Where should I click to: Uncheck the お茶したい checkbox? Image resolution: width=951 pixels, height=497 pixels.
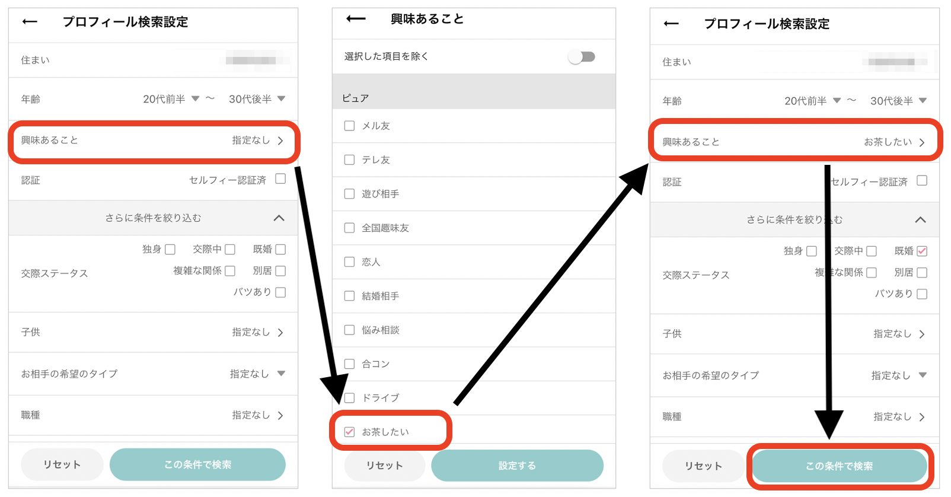point(350,432)
